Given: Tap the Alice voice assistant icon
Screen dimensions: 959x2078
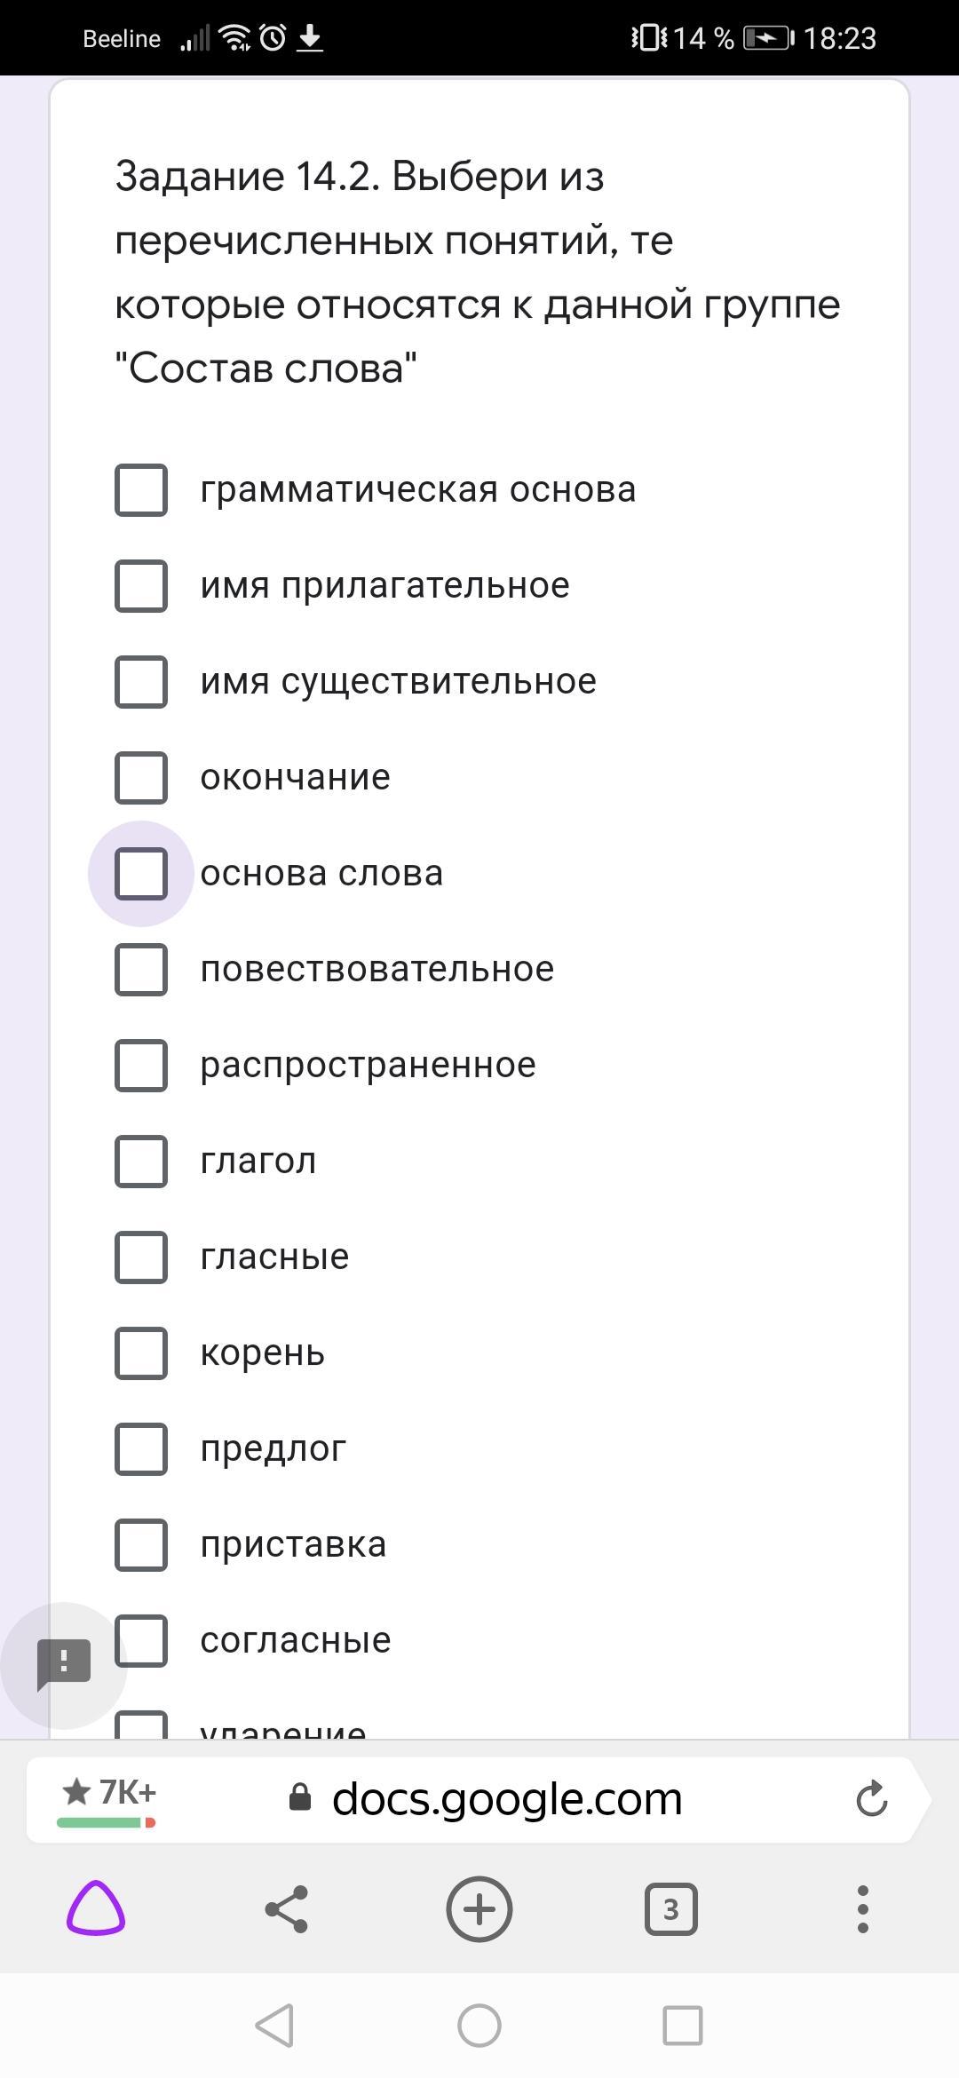Looking at the screenshot, I should click(96, 1907).
